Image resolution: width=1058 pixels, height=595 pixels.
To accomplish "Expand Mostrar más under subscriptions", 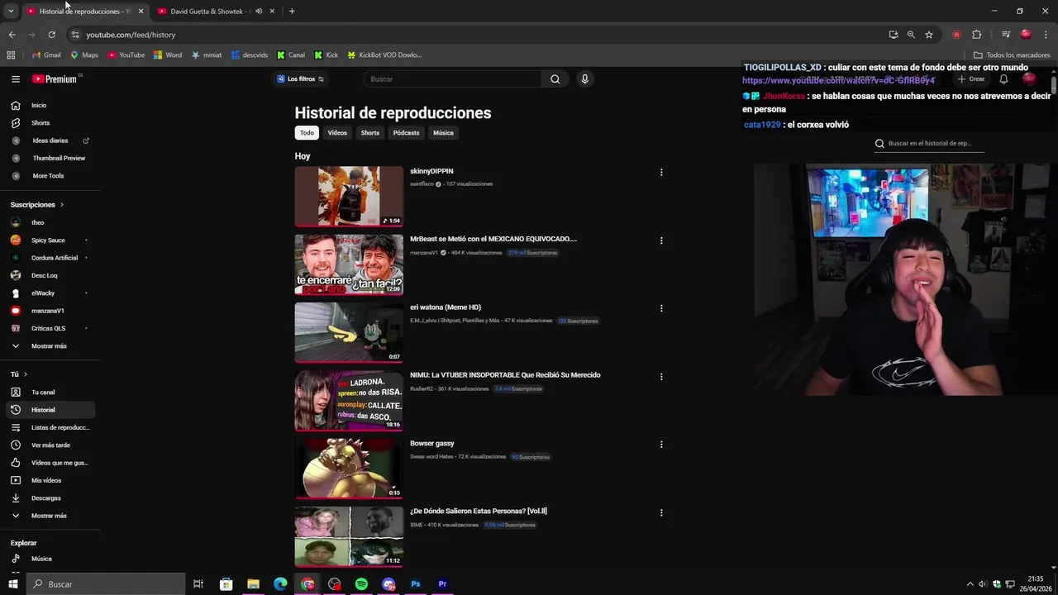I will [48, 346].
